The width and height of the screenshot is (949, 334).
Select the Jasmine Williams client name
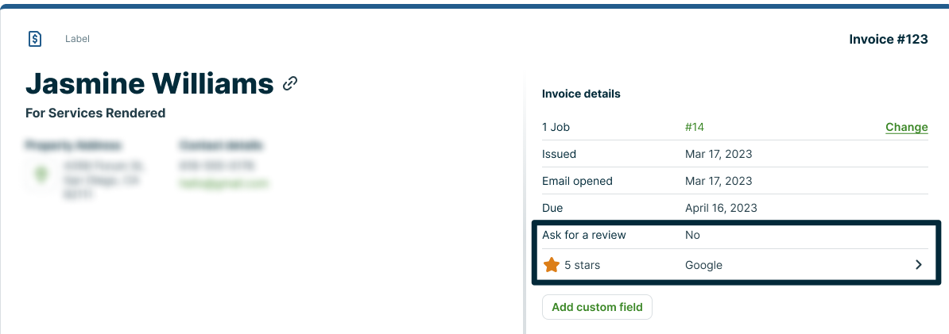point(149,83)
